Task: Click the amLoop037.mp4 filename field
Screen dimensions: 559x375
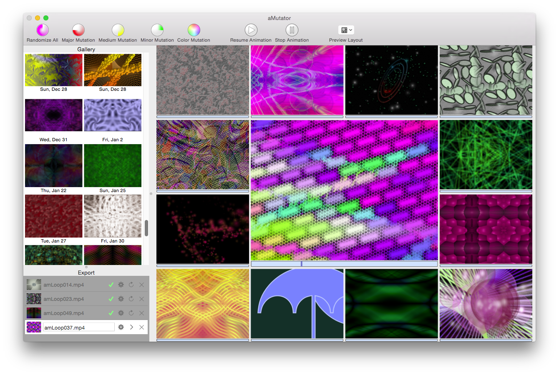Action: pos(78,327)
